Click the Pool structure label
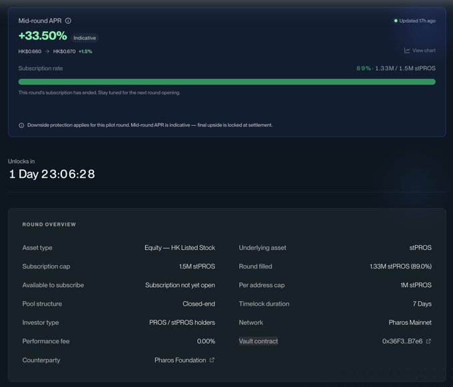The height and width of the screenshot is (387, 453). tap(42, 304)
